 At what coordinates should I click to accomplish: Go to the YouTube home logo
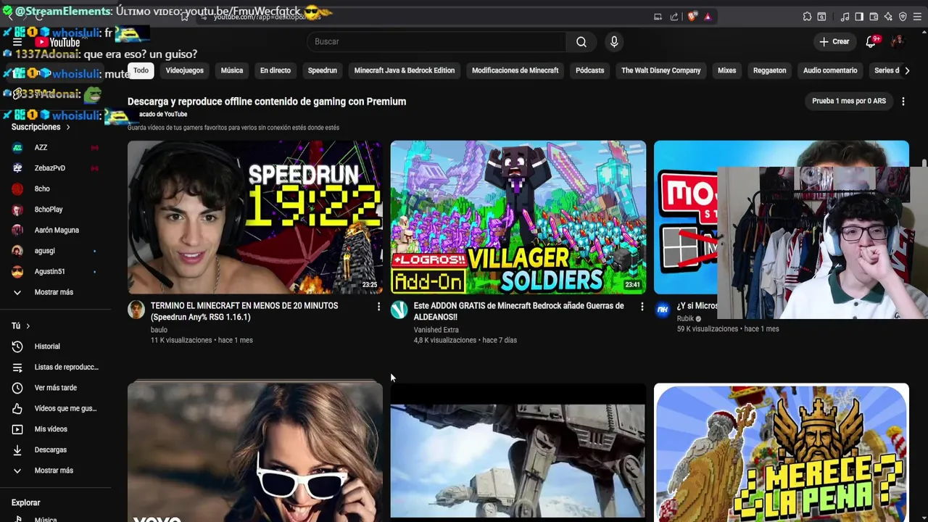tap(57, 42)
